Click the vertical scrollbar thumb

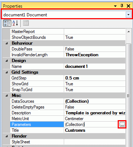(129, 95)
